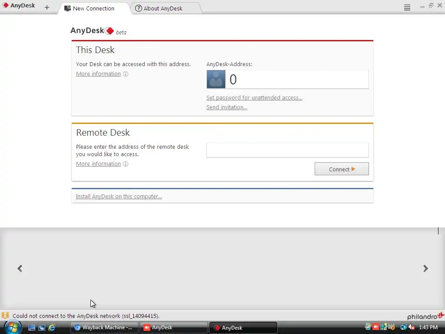Click the Send invitation link
445x334 pixels.
click(x=227, y=107)
